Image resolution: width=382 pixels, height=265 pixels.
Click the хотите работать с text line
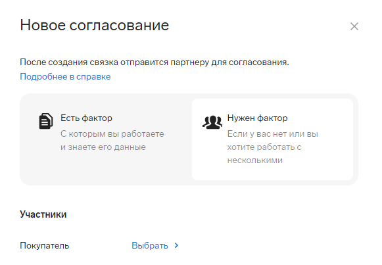[x=264, y=147]
